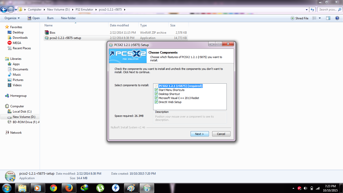
Task: Expand arrow after pcsx2-1.2.1-r5875 in breadcrumb
Action: pos(125,10)
